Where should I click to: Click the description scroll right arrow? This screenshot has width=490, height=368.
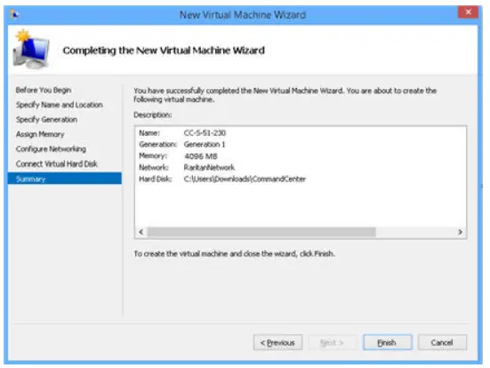coord(460,232)
